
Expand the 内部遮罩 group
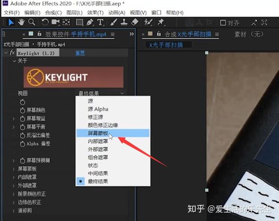pos(13,177)
